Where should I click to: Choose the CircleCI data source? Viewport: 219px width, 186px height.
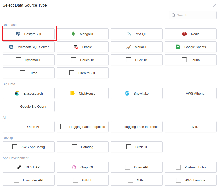pyautogui.click(x=137, y=147)
